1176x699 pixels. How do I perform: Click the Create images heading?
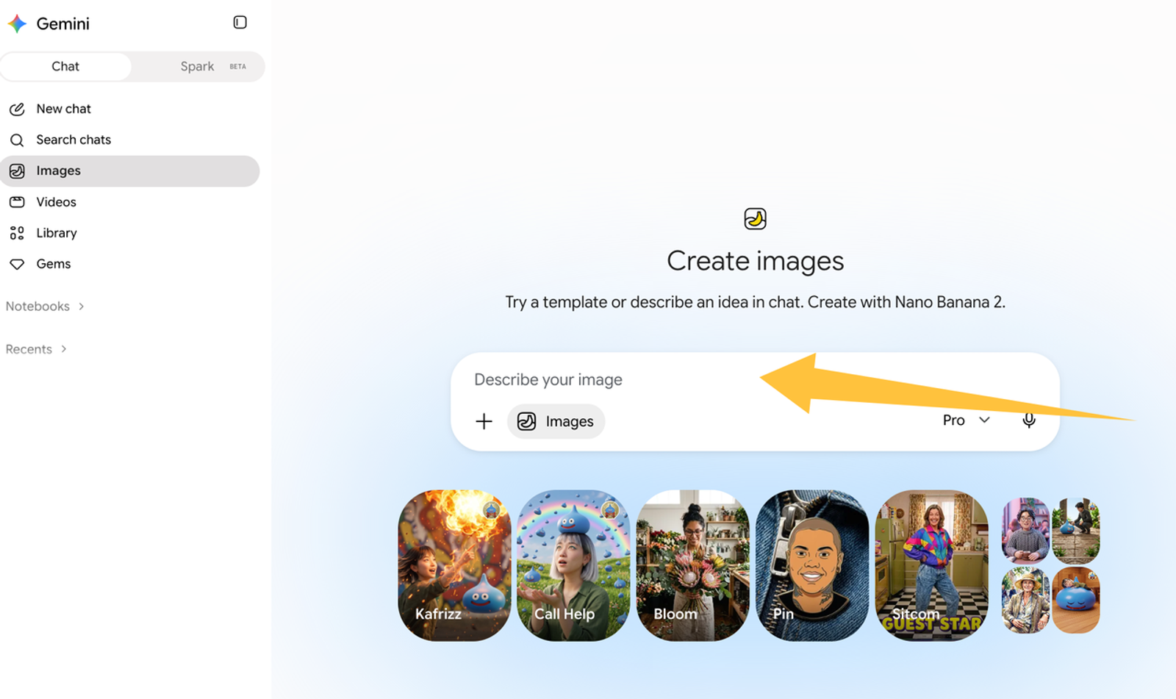pos(755,261)
